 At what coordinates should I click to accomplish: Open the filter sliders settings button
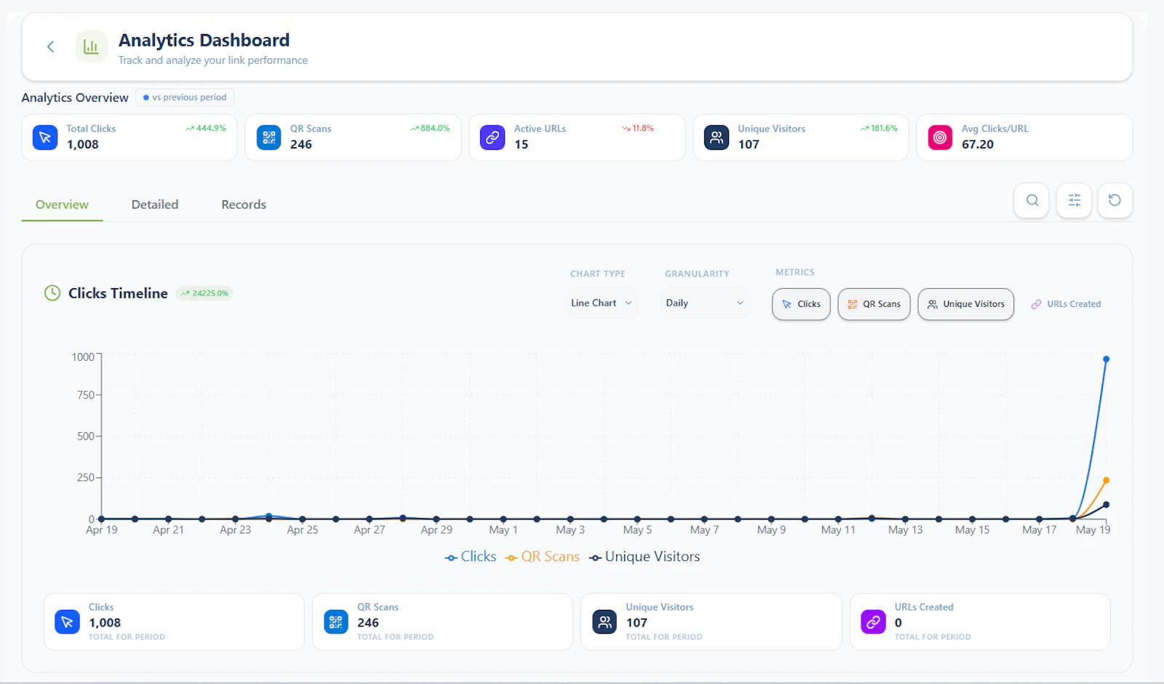point(1074,200)
